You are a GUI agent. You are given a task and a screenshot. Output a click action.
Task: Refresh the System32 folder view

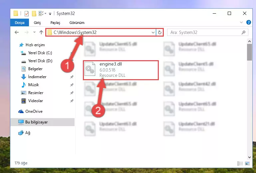[x=160, y=33]
